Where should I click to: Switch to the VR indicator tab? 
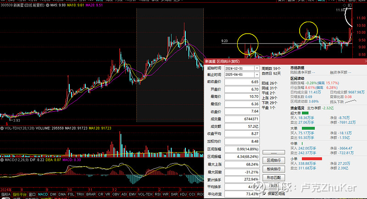[108, 194]
